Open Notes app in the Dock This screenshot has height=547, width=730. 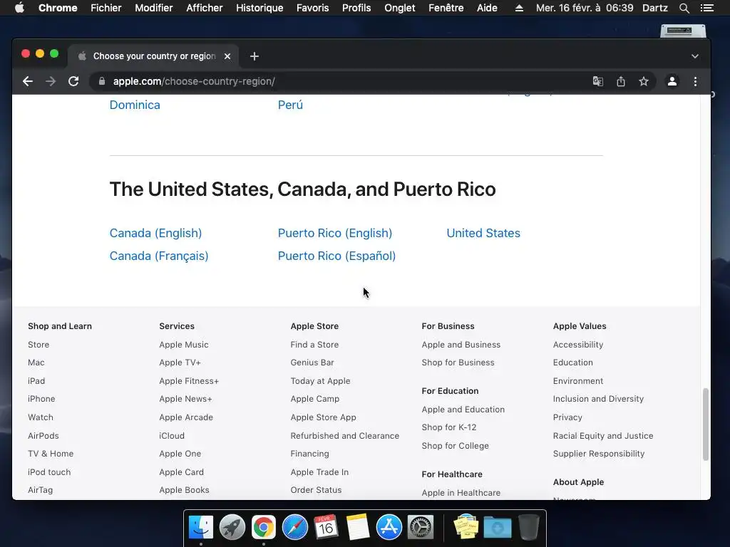pyautogui.click(x=358, y=528)
